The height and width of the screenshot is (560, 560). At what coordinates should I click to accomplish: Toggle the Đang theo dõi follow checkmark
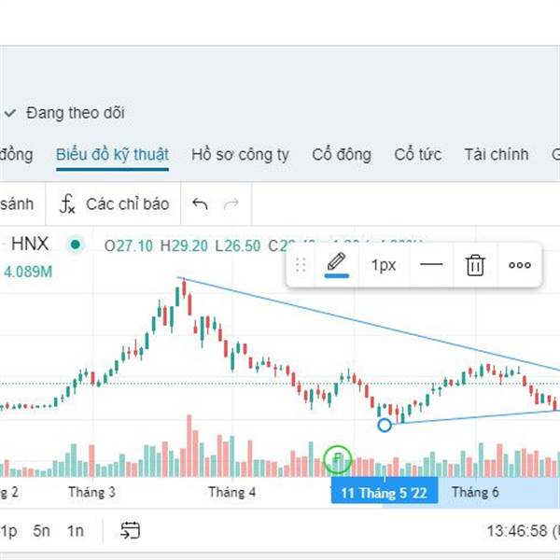pos(10,113)
